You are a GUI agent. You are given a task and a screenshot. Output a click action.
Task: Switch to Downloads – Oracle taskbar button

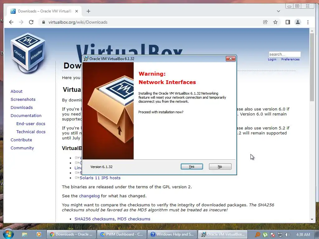tap(71, 234)
